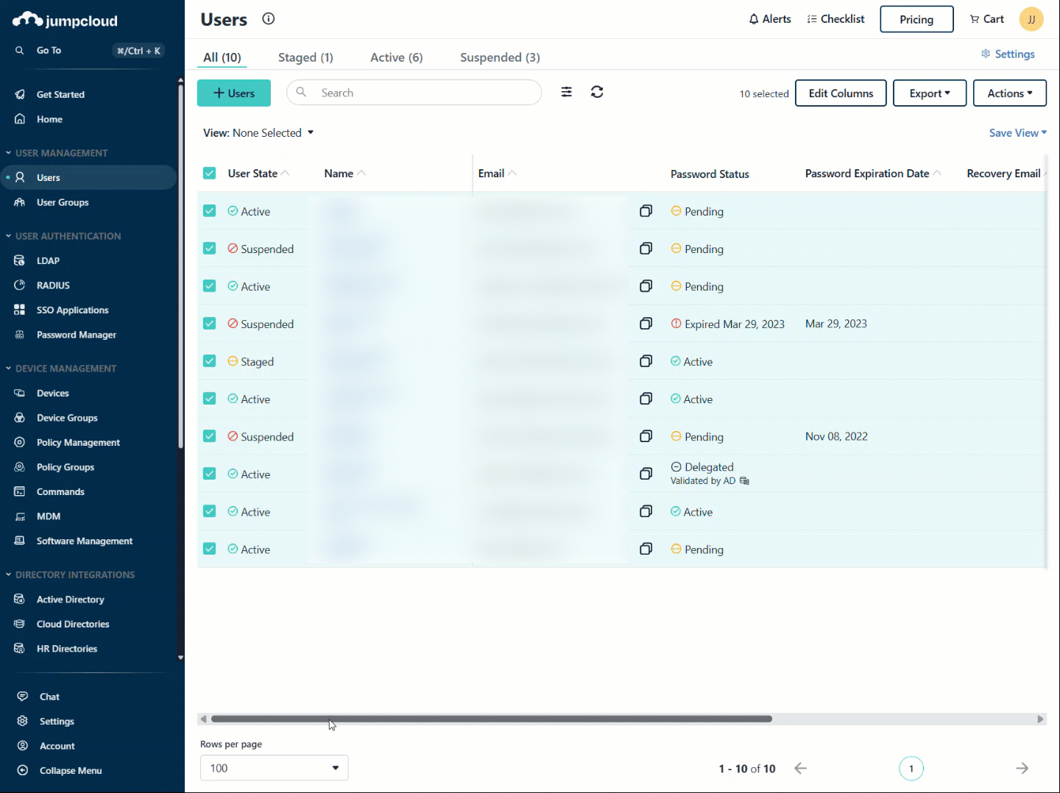Screen dimensions: 1060x793
Task: Sort by User State column
Action: point(258,174)
